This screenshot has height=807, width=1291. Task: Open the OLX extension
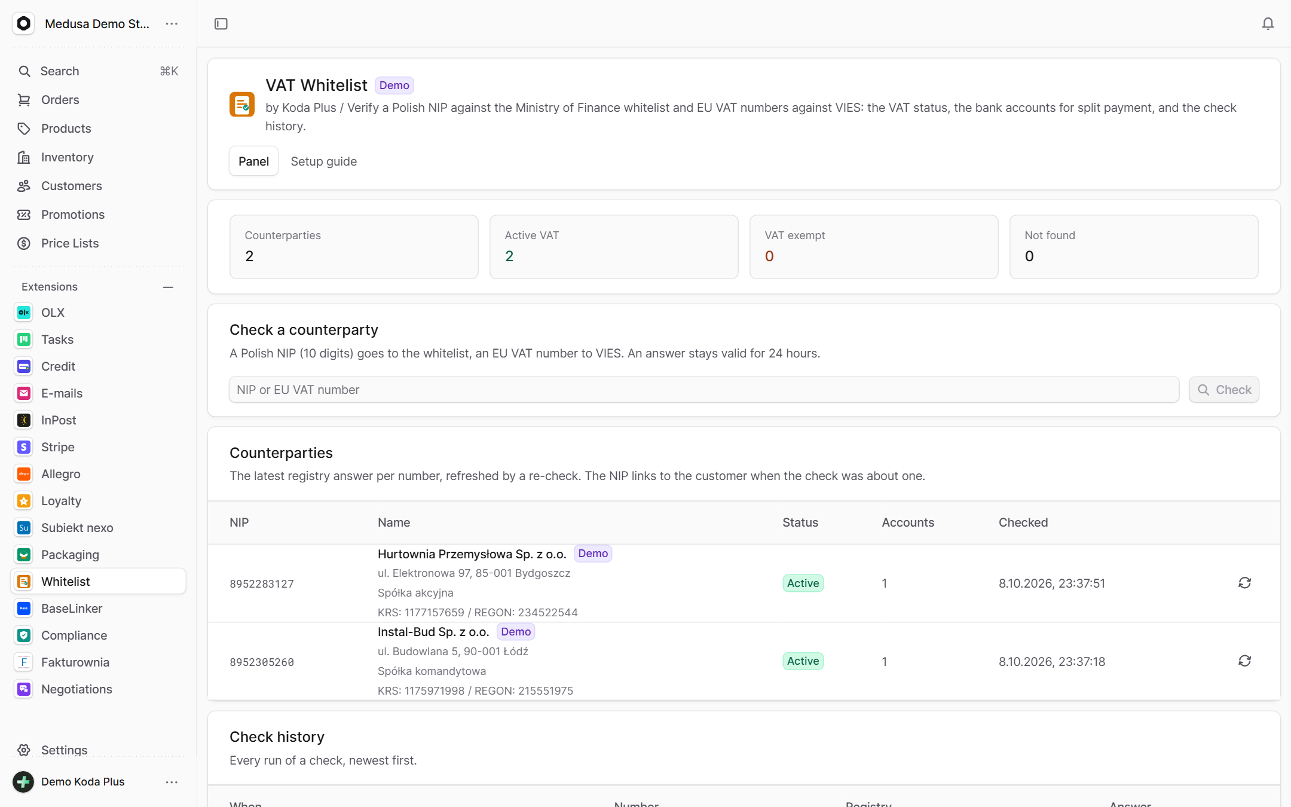pyautogui.click(x=99, y=313)
